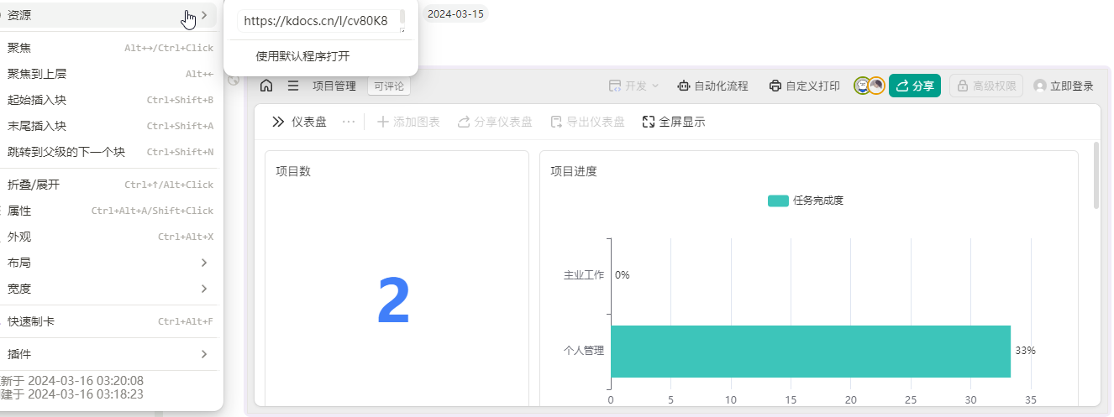
Task: Click the 项目管理 document title
Action: click(334, 86)
